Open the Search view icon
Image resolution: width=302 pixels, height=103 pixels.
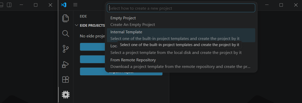tap(65, 34)
